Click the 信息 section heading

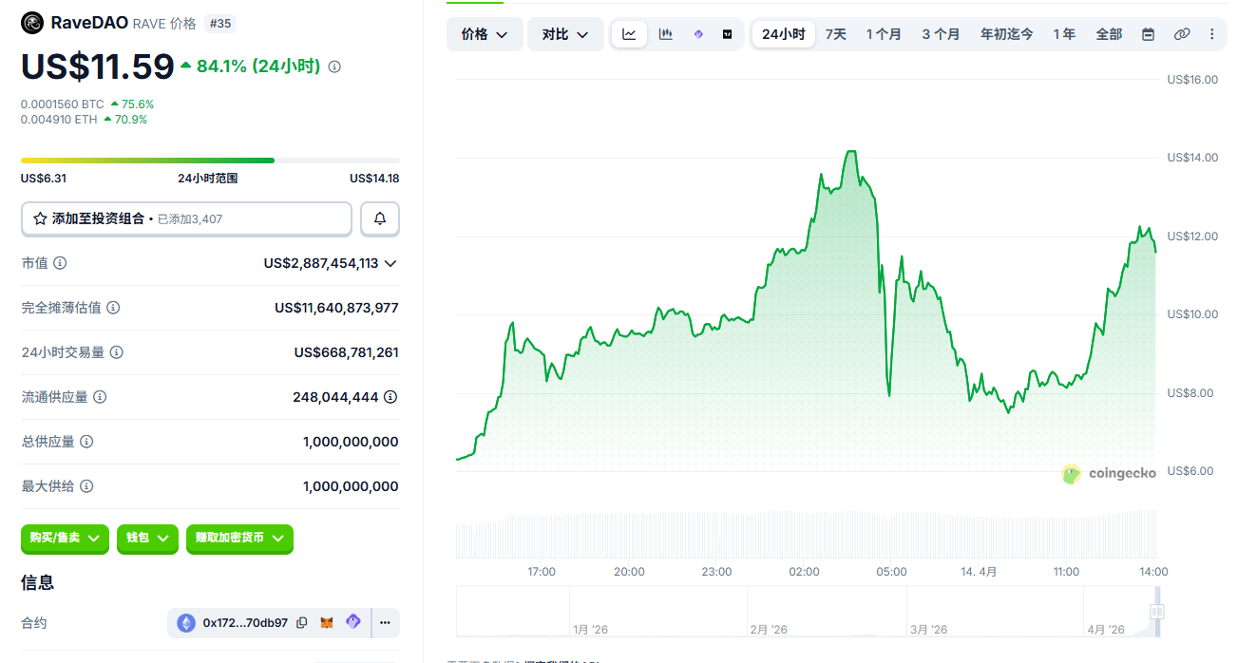click(x=38, y=582)
